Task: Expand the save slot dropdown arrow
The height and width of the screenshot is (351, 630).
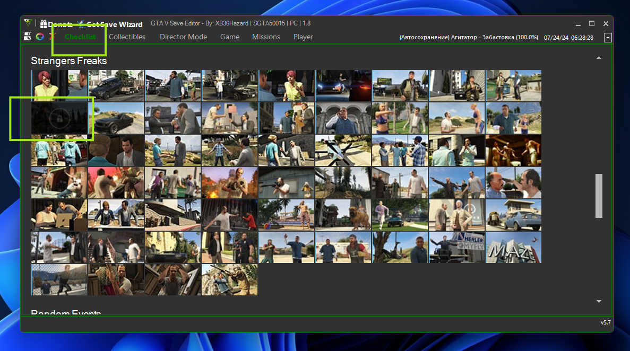Action: pyautogui.click(x=608, y=37)
